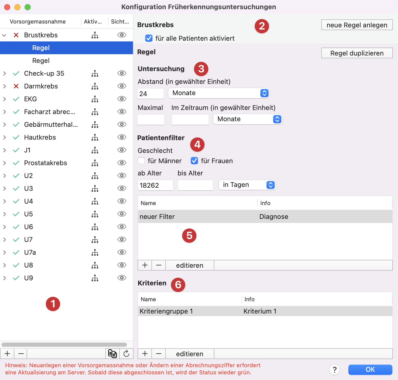Click the Abstand field containing 24
398x380 pixels.
[151, 94]
